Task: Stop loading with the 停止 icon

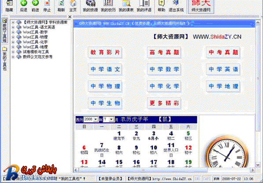Action: 47,6
